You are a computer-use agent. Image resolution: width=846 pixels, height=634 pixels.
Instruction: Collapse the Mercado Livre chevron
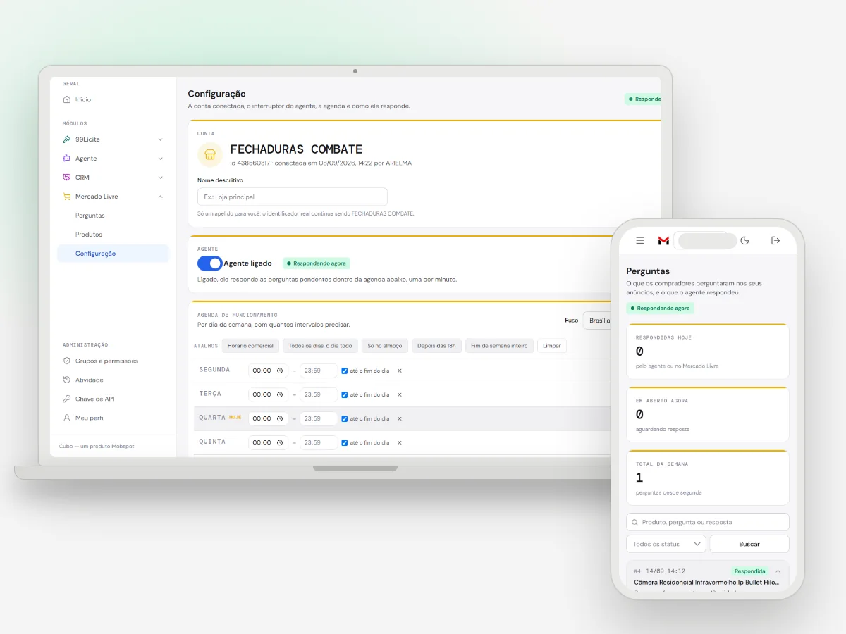[160, 197]
